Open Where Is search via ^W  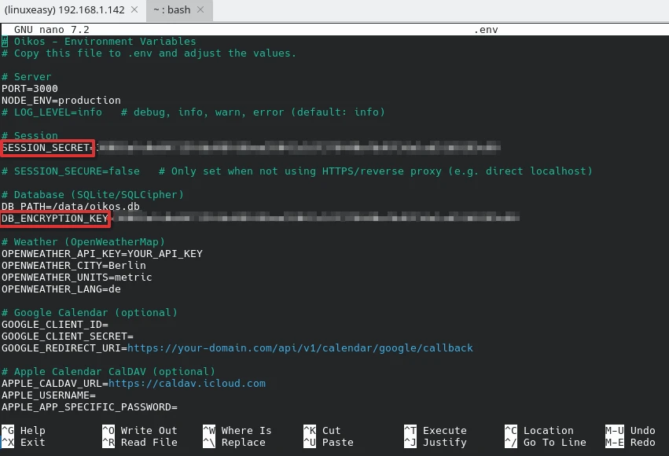click(x=237, y=431)
